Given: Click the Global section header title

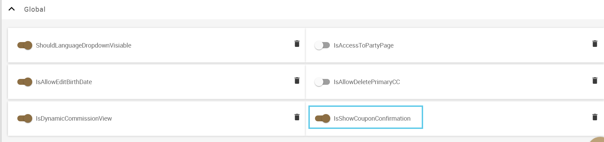Looking at the screenshot, I should (35, 9).
